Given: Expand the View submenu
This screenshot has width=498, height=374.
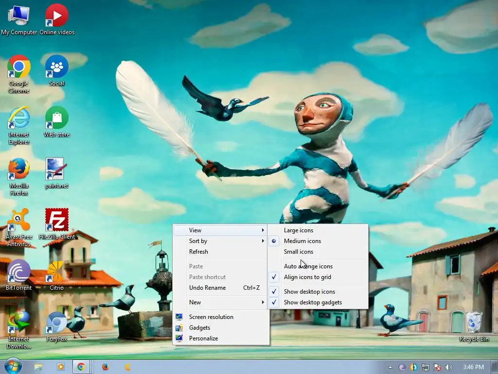Looking at the screenshot, I should tap(220, 230).
